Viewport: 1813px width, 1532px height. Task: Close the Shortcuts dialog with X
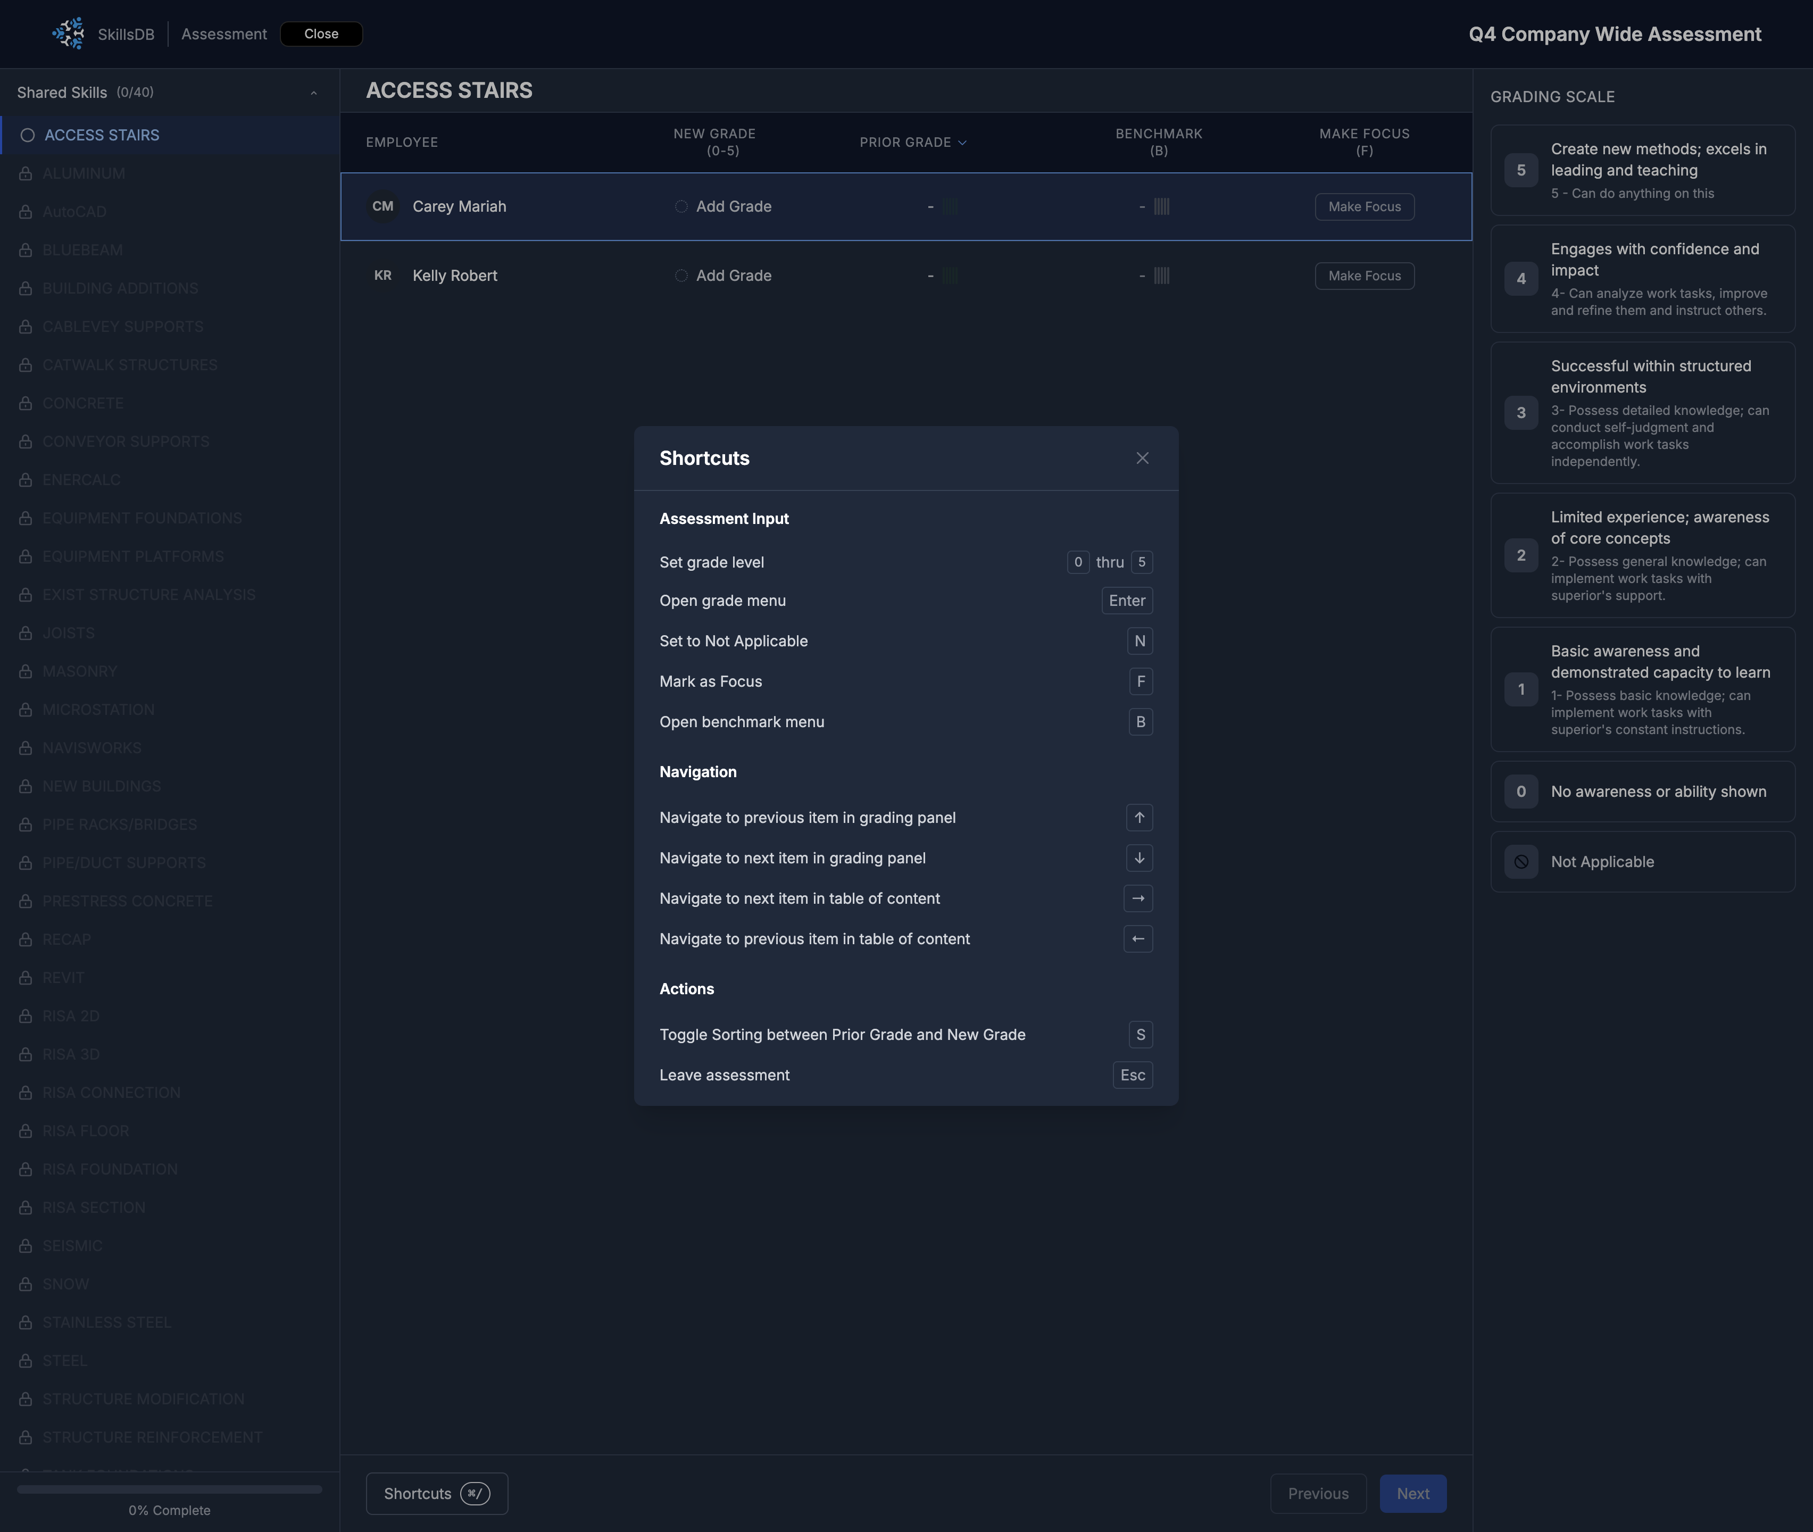(x=1142, y=457)
